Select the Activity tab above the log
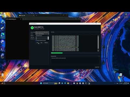Screen dimensions: 130x97 [53, 32]
